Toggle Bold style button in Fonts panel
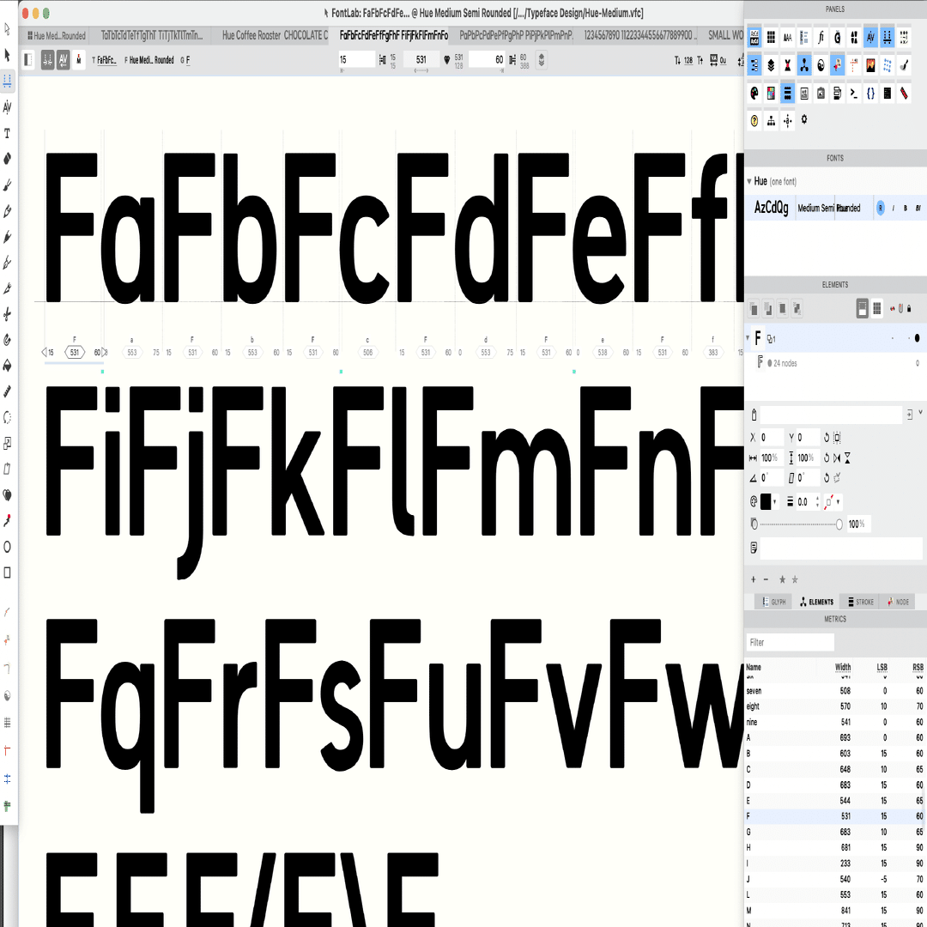 tap(906, 208)
